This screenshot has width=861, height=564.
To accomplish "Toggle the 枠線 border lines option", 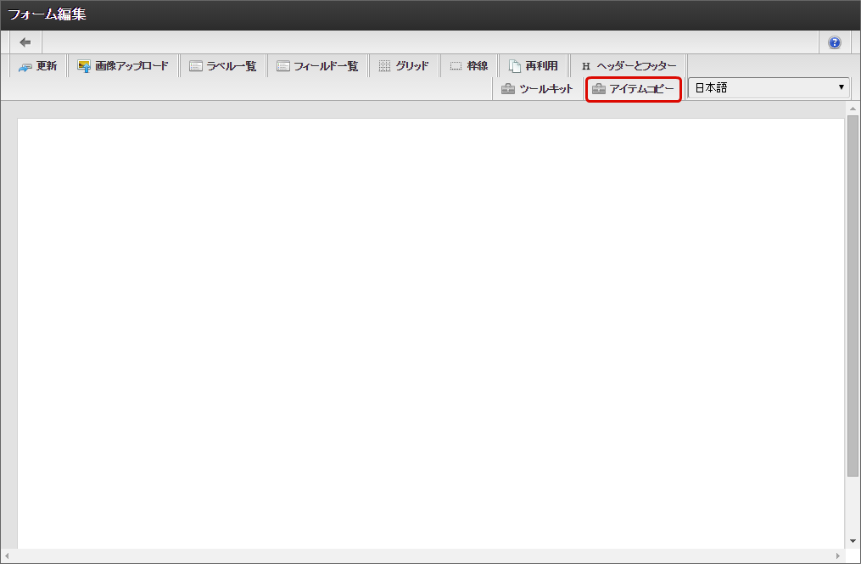I will pos(469,66).
